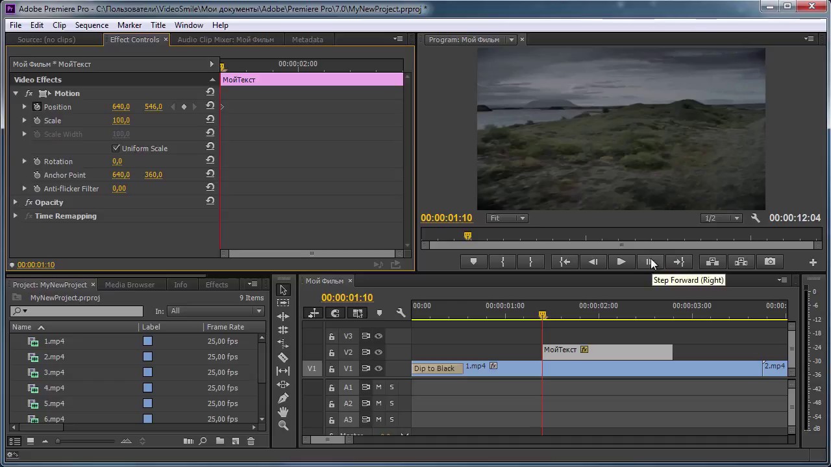Screen dimensions: 831x467
Task: Open the Fit zoom level dropdown
Action: click(507, 218)
